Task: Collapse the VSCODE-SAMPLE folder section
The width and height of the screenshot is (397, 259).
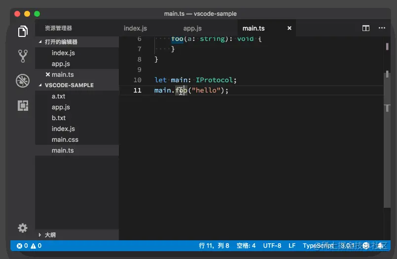Action: pos(77,85)
